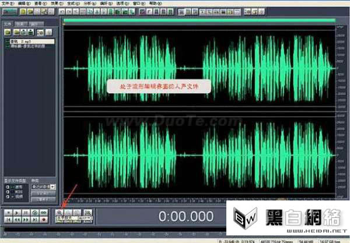350x243 pixels.
Task: Click the Play transport button
Action: 17,213
